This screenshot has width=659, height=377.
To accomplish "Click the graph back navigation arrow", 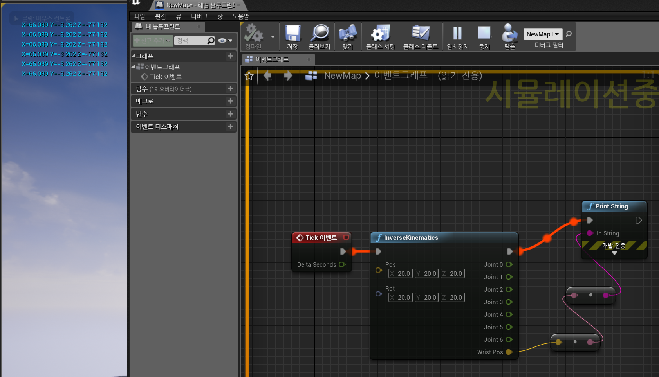I will point(268,75).
